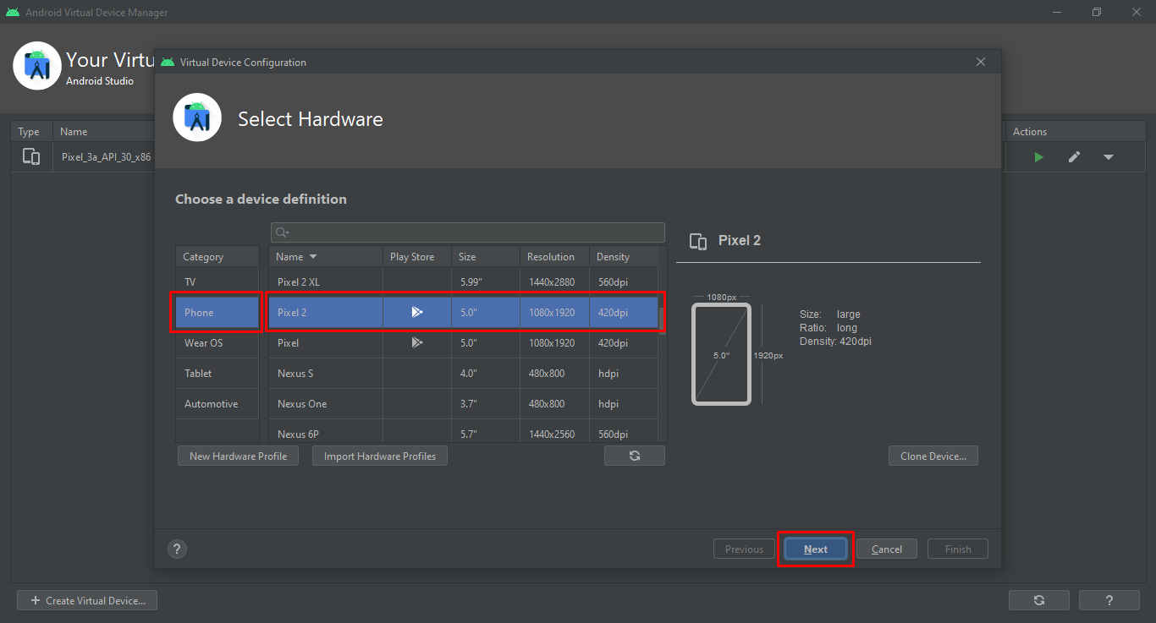The image size is (1156, 623).
Task: Select the Nexus S device row
Action: click(x=464, y=373)
